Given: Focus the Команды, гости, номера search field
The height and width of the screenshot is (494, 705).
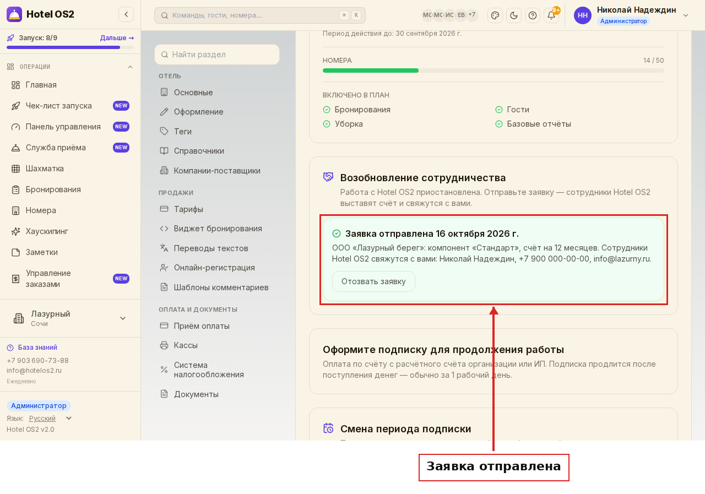Looking at the screenshot, I should point(260,15).
